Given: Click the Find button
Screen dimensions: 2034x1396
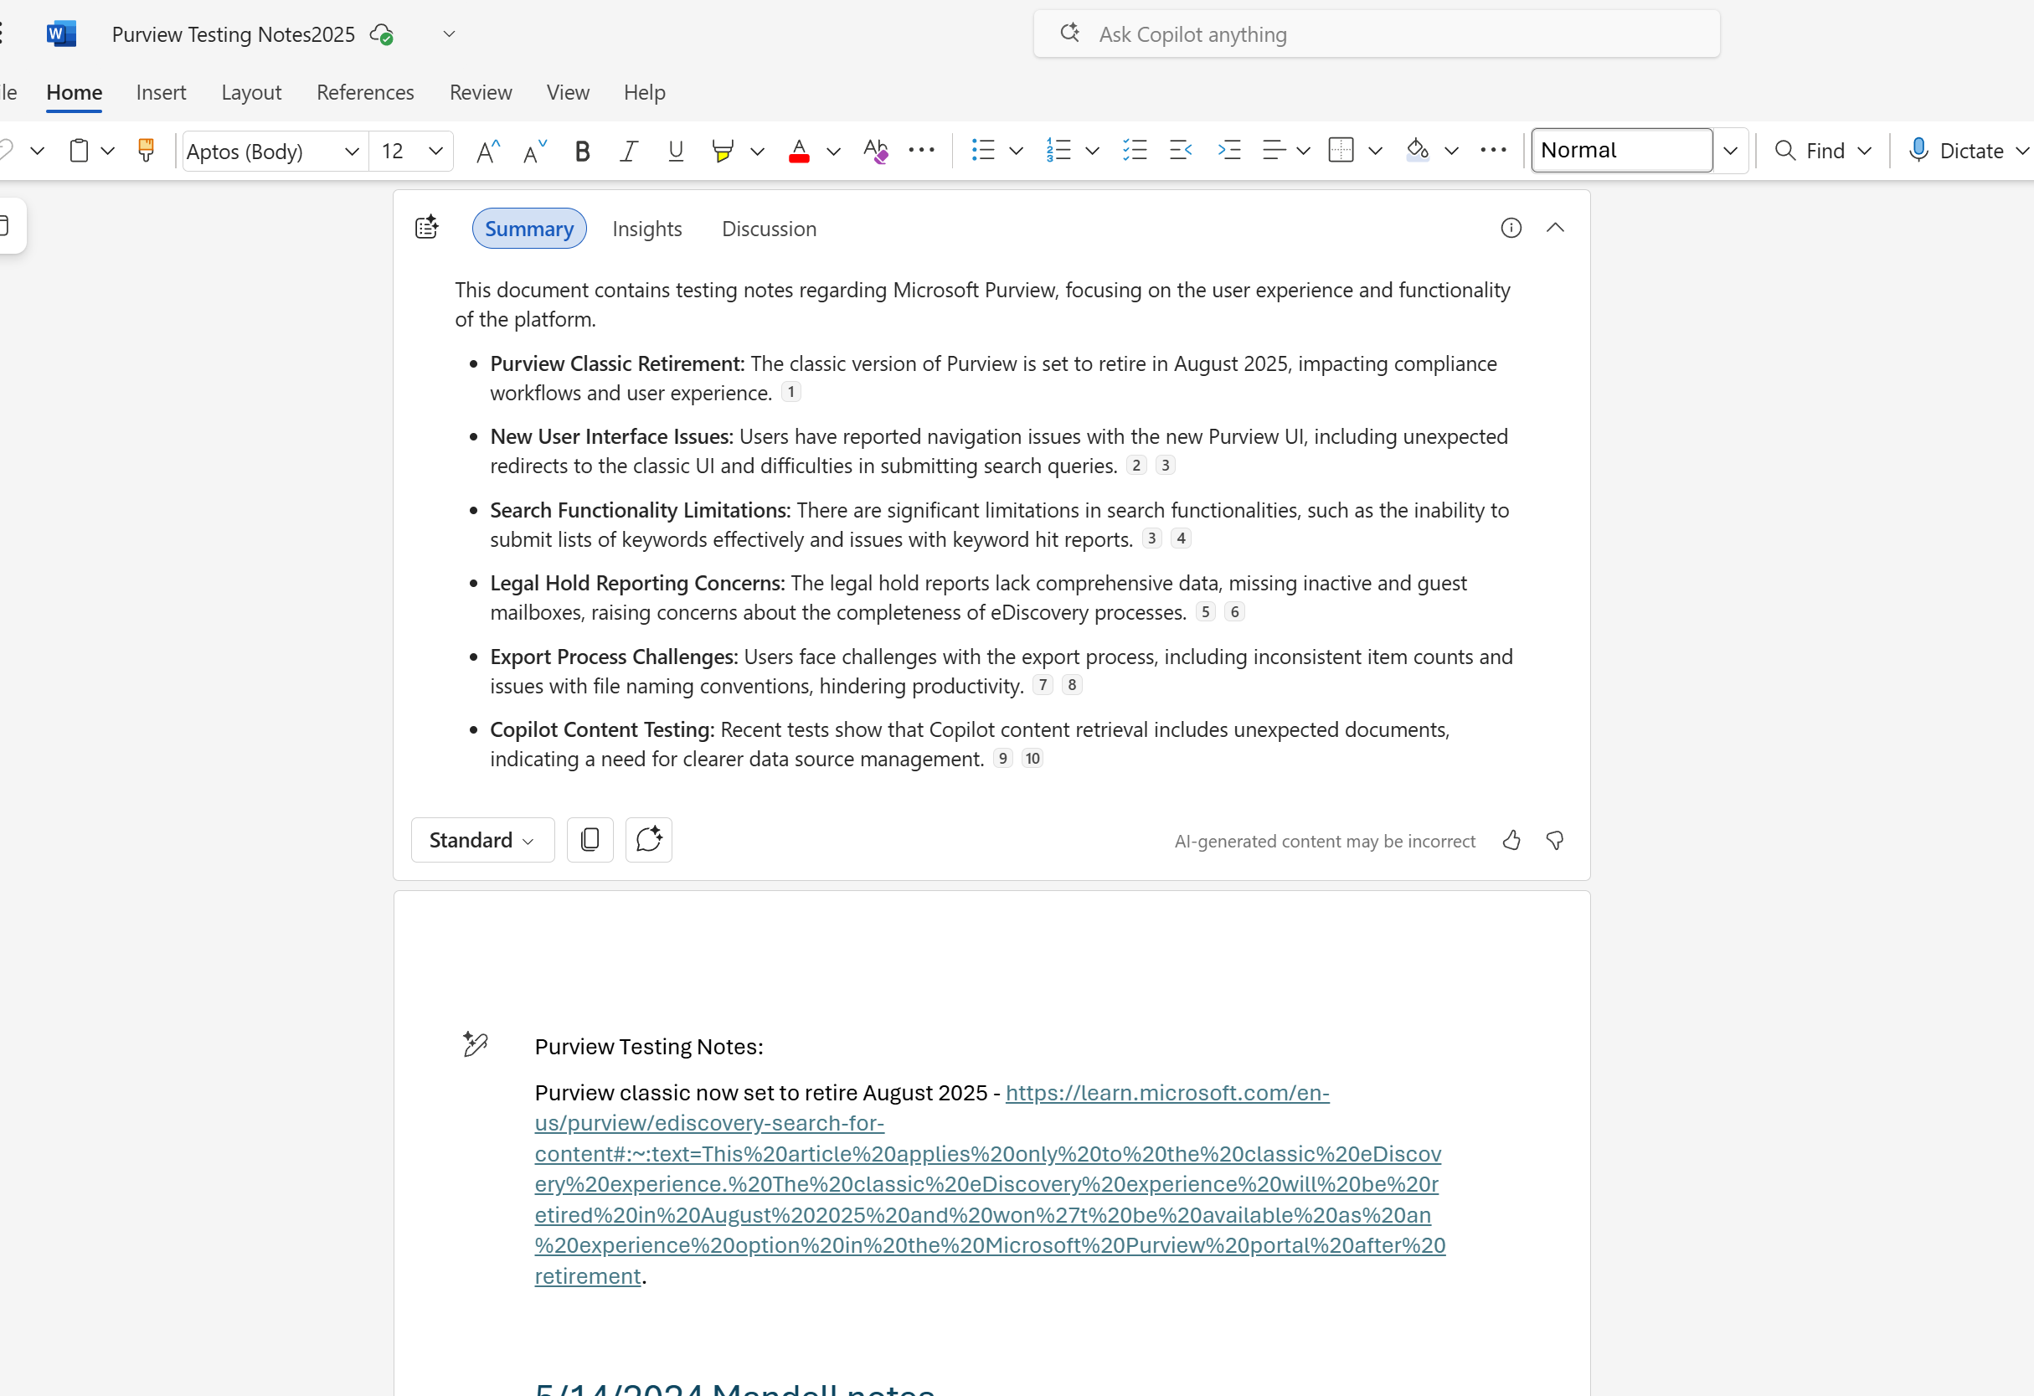Looking at the screenshot, I should (x=1809, y=151).
